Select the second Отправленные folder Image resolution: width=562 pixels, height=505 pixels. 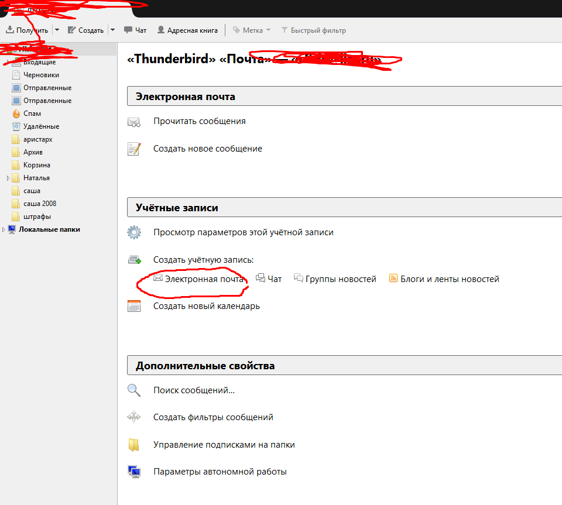[x=47, y=101]
